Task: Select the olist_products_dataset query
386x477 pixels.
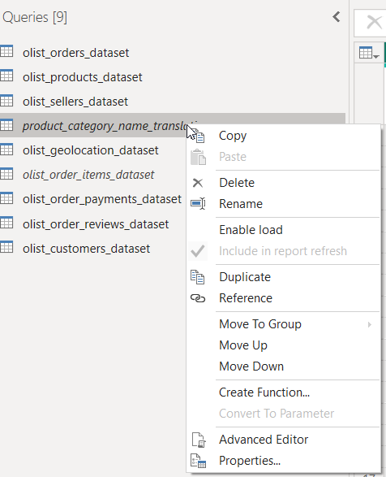Action: click(82, 77)
